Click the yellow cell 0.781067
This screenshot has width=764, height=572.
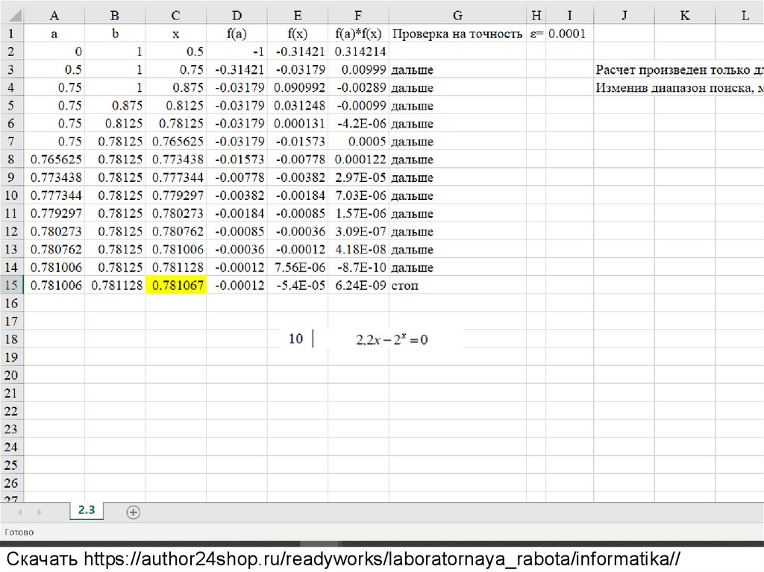176,285
